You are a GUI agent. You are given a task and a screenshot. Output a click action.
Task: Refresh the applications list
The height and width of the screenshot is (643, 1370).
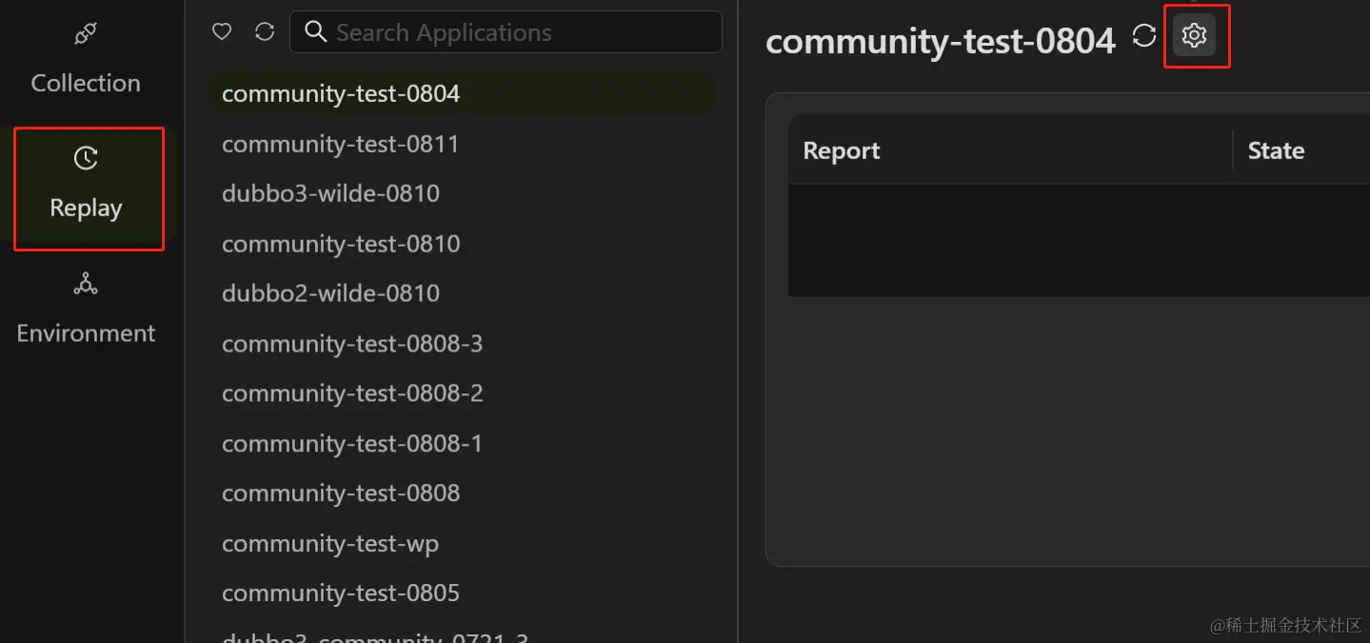coord(265,32)
